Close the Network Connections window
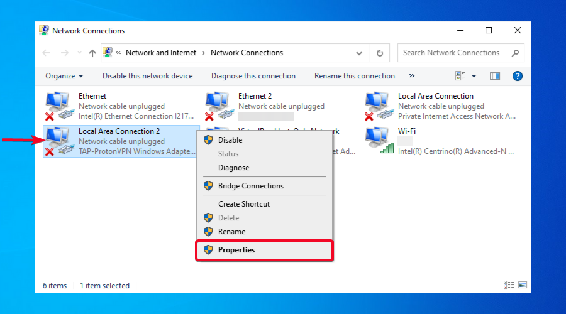 [x=518, y=30]
